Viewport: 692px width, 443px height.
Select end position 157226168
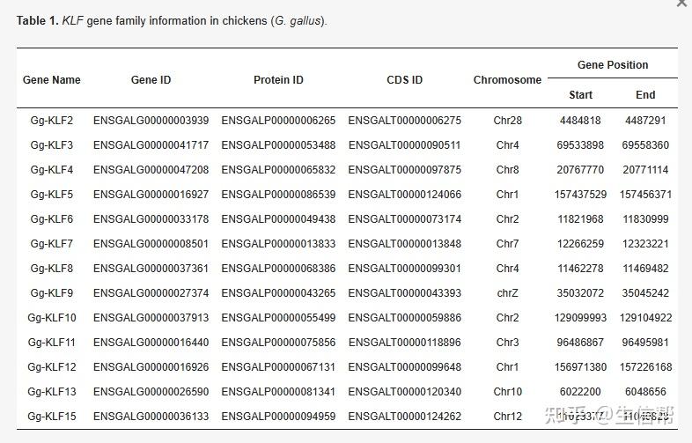pos(645,367)
